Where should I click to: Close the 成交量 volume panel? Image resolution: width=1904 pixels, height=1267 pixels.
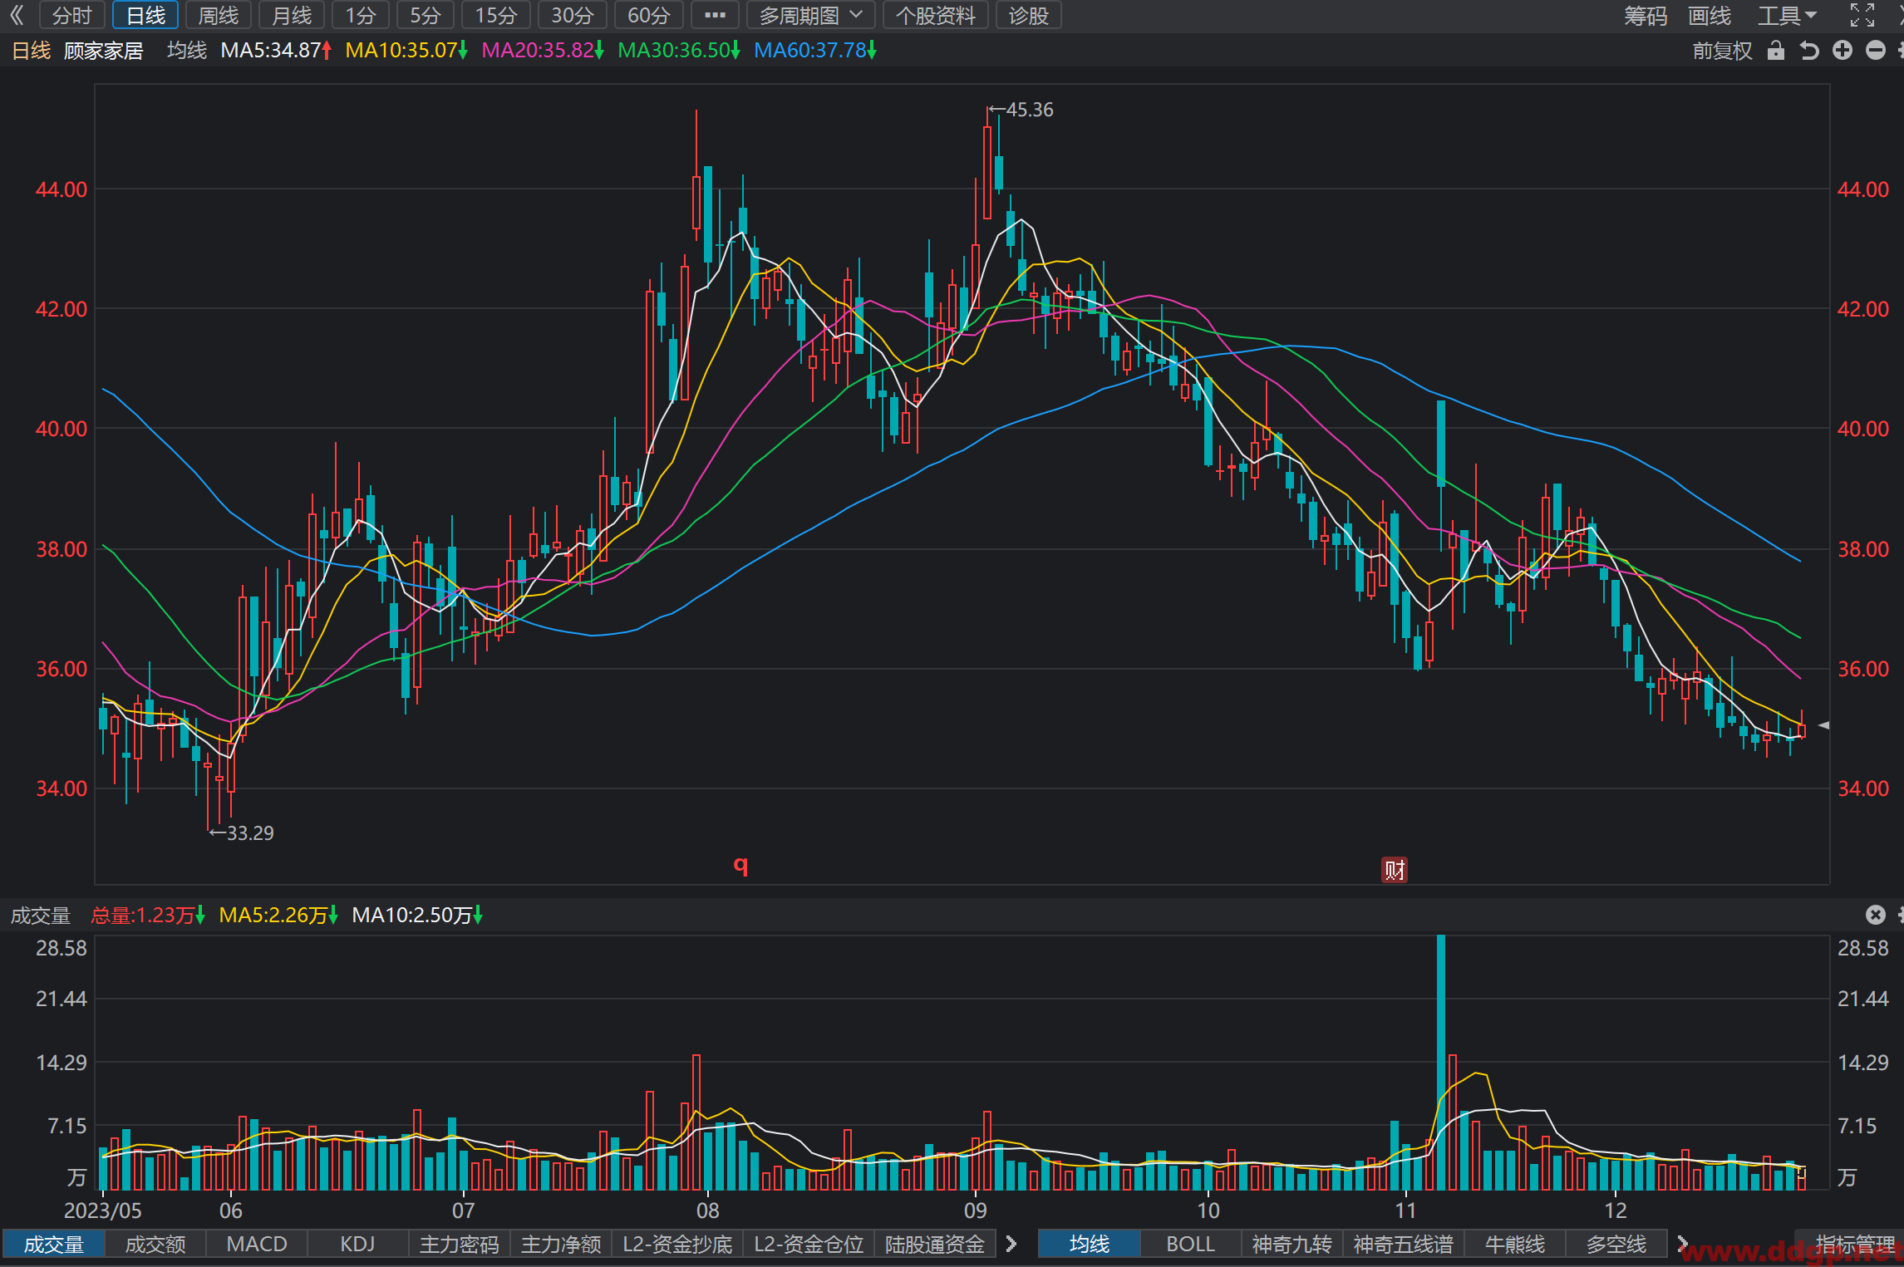[x=1876, y=915]
